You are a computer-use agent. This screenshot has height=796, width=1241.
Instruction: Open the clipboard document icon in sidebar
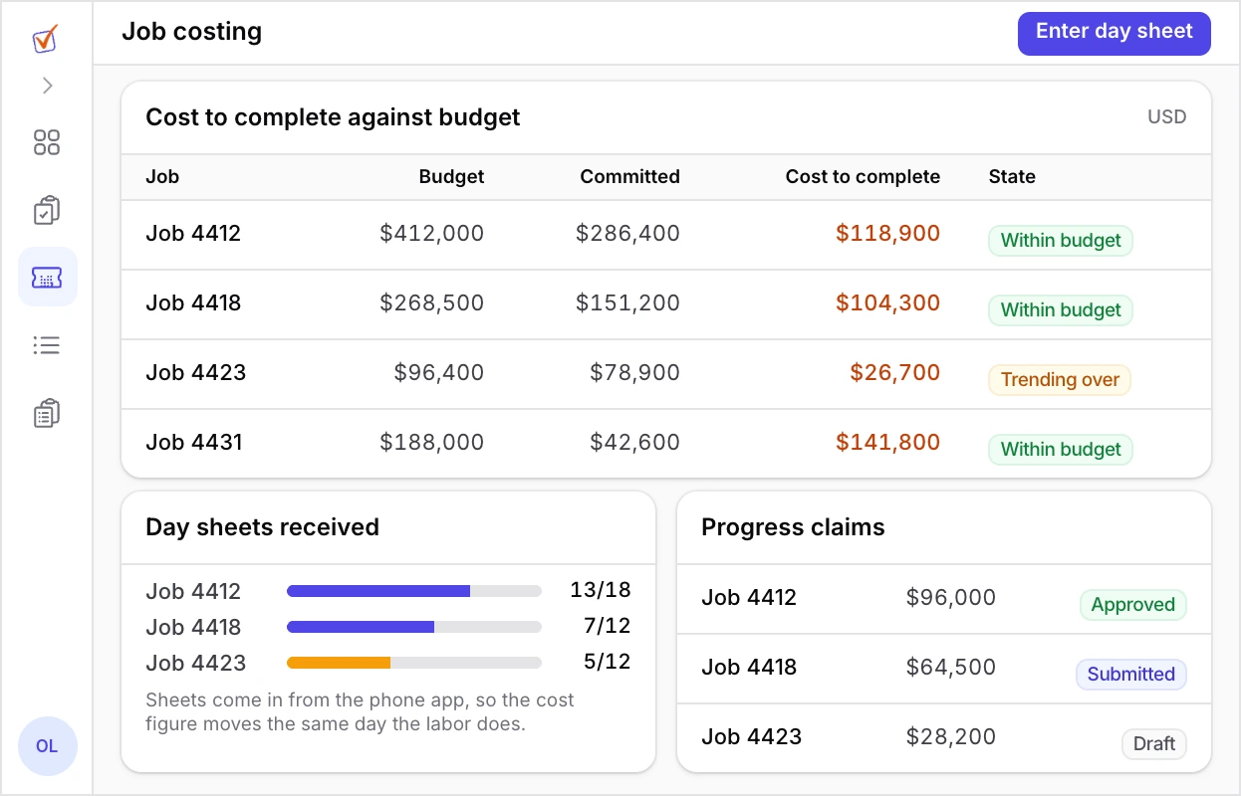pyautogui.click(x=47, y=413)
